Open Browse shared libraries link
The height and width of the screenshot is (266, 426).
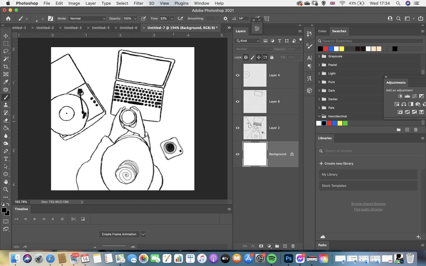(368, 204)
